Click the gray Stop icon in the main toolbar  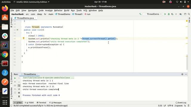[x=176, y=14]
